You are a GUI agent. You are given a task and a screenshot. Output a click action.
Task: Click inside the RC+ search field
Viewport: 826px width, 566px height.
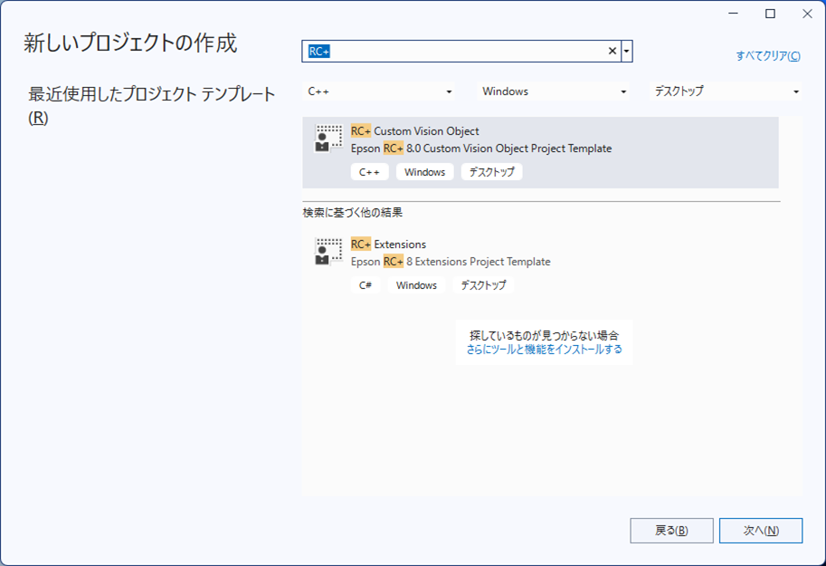(x=452, y=52)
